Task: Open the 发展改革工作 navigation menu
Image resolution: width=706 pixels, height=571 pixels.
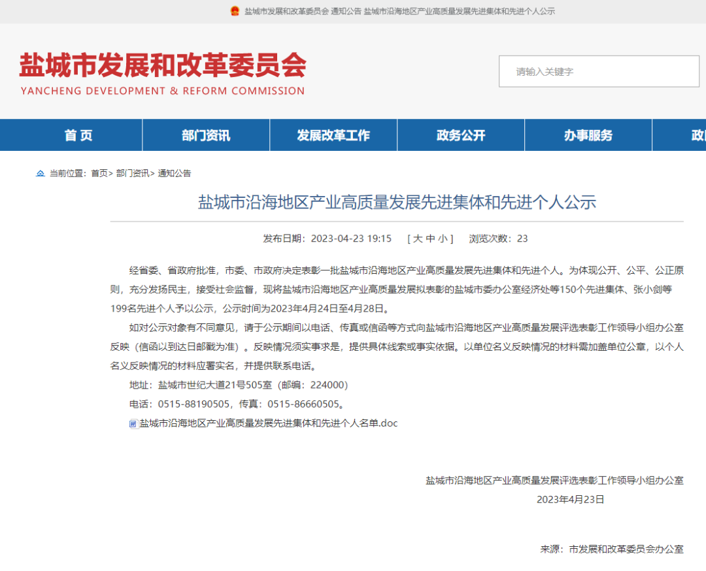Action: tap(333, 135)
